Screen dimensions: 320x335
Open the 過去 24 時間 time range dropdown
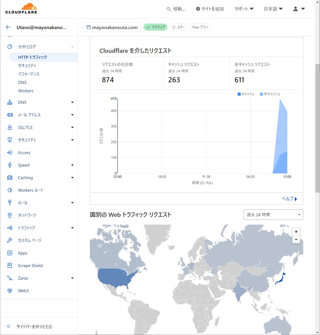pyautogui.click(x=273, y=215)
